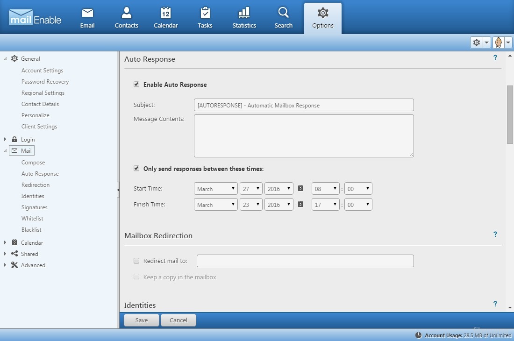Open Start Time month dropdown
This screenshot has height=341, width=514.
(215, 189)
